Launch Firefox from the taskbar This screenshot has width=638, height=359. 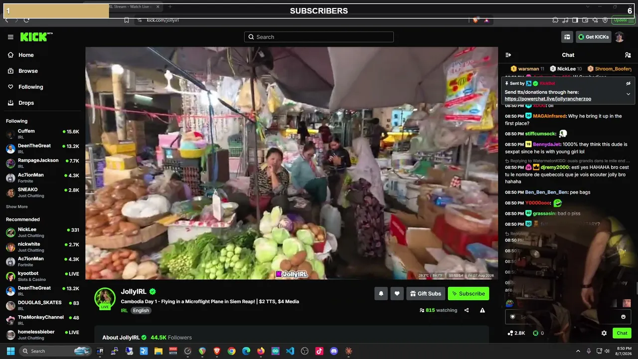click(x=261, y=351)
